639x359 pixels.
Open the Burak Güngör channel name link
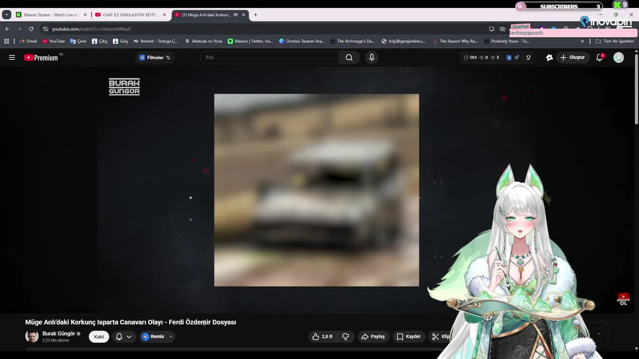(58, 334)
